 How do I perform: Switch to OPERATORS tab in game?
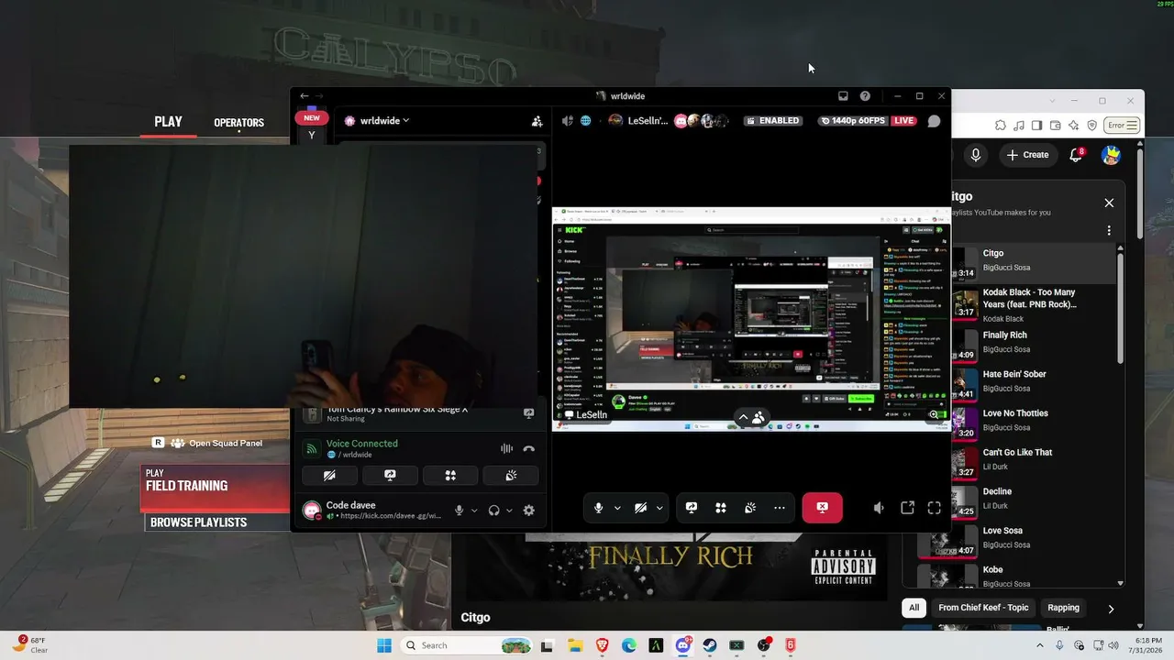(238, 123)
